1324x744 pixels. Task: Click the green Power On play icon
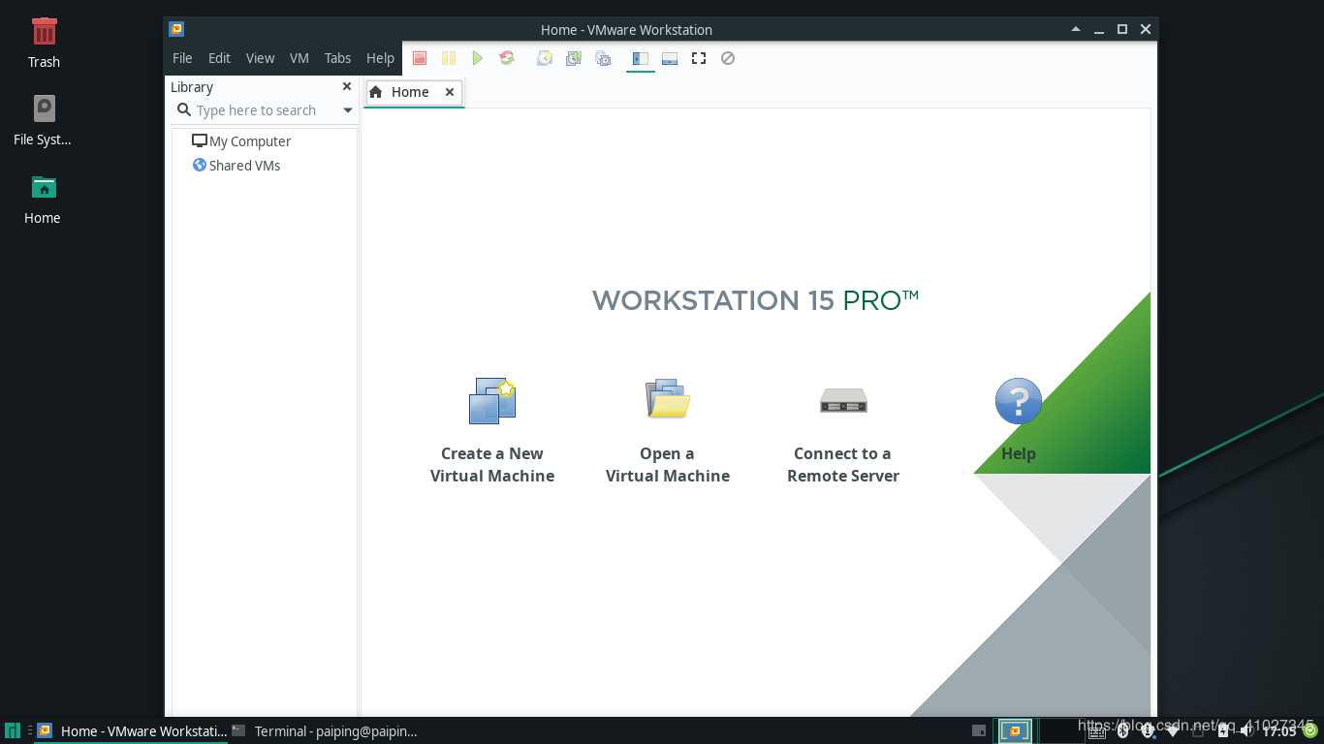click(x=477, y=58)
